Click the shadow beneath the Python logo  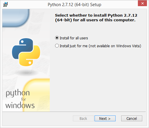(27, 73)
